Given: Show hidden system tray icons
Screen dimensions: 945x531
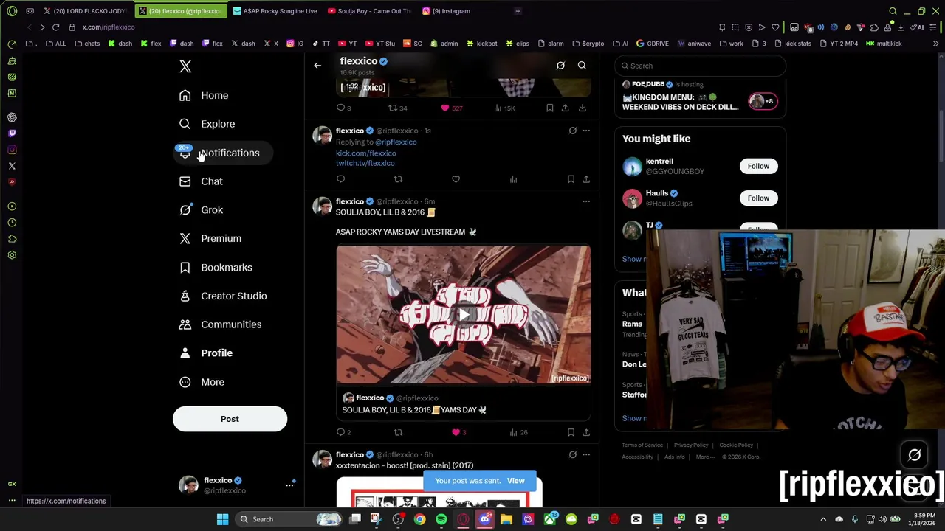Looking at the screenshot, I should pyautogui.click(x=823, y=519).
